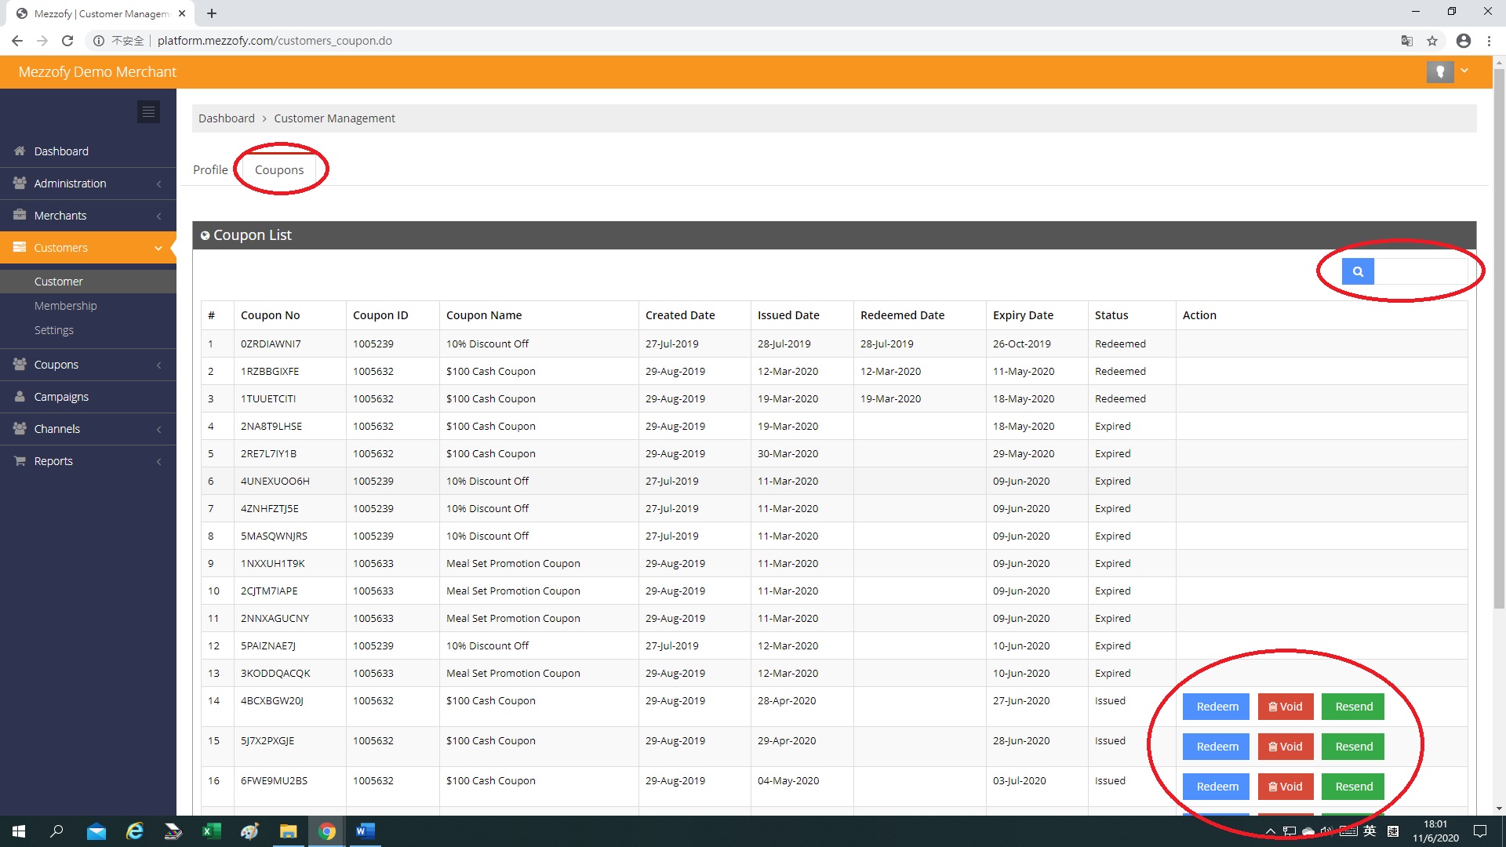Void coupon 5J7X2PXGJE
The width and height of the screenshot is (1506, 847).
click(1285, 747)
